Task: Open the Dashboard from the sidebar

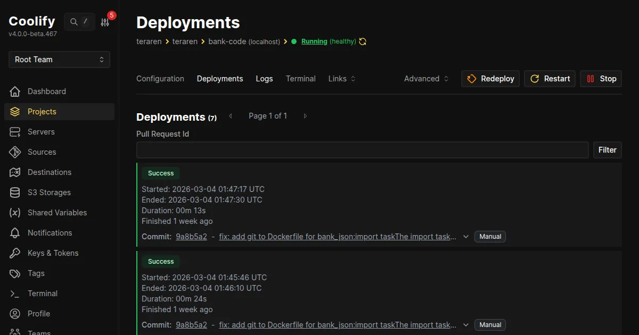Action: click(46, 91)
